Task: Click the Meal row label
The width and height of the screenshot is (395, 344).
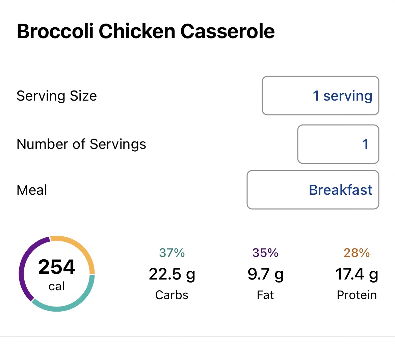Action: [x=32, y=190]
